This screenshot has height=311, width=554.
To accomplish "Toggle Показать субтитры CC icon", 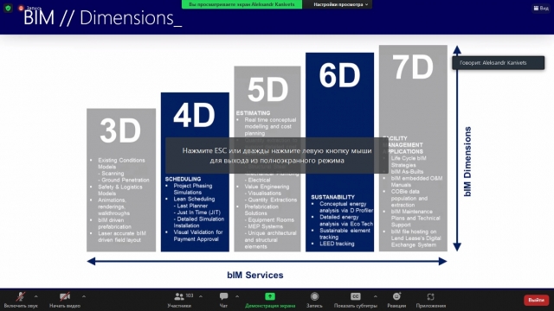I will pos(356,296).
